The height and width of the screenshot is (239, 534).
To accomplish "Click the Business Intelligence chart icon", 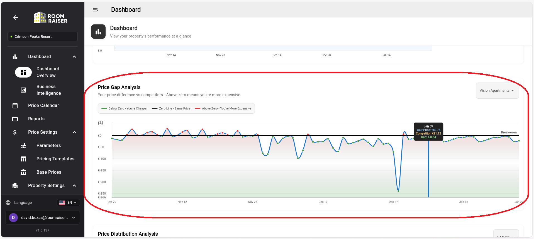I will click(x=23, y=90).
